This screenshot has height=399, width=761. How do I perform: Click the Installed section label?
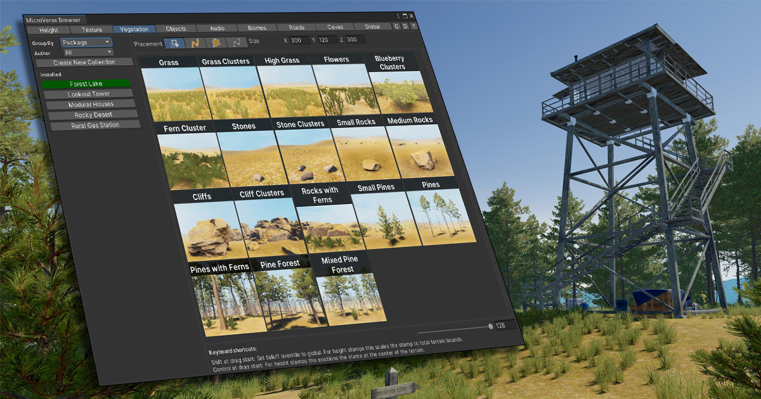click(x=51, y=74)
